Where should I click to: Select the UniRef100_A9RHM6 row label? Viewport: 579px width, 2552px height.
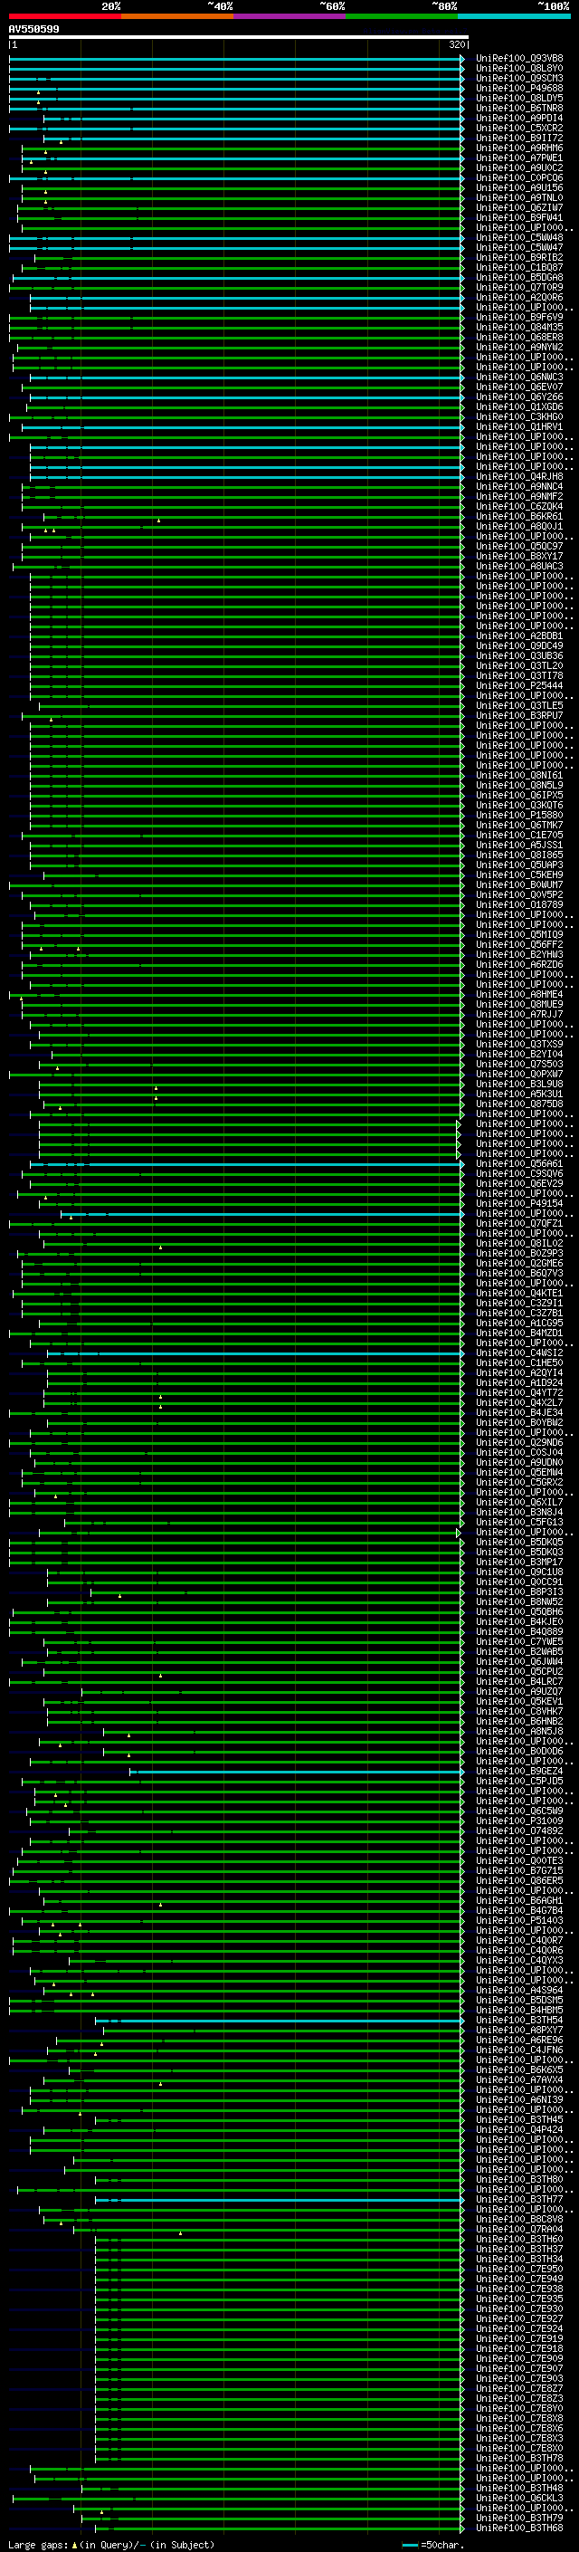(x=519, y=148)
